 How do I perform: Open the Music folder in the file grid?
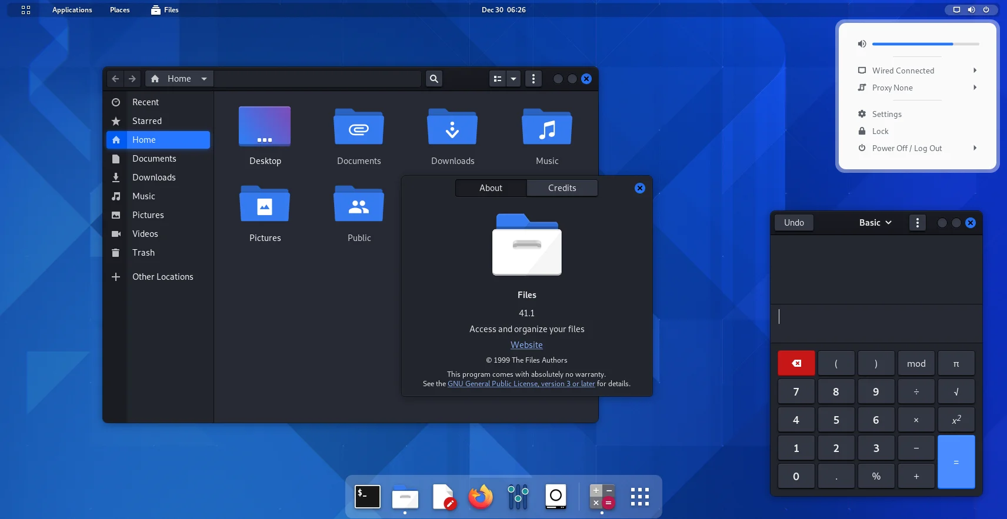[x=547, y=126]
